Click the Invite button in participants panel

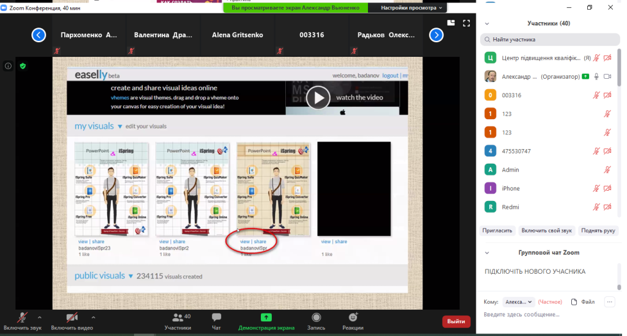click(x=498, y=230)
